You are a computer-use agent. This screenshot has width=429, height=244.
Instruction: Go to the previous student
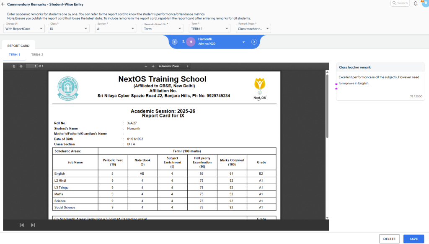(175, 42)
